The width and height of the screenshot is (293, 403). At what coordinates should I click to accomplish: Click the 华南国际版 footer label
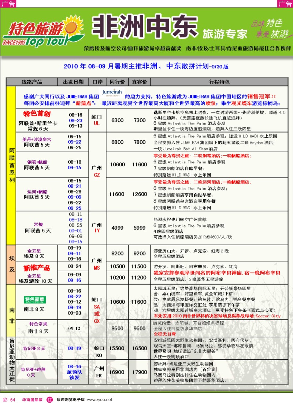[x=32, y=400]
